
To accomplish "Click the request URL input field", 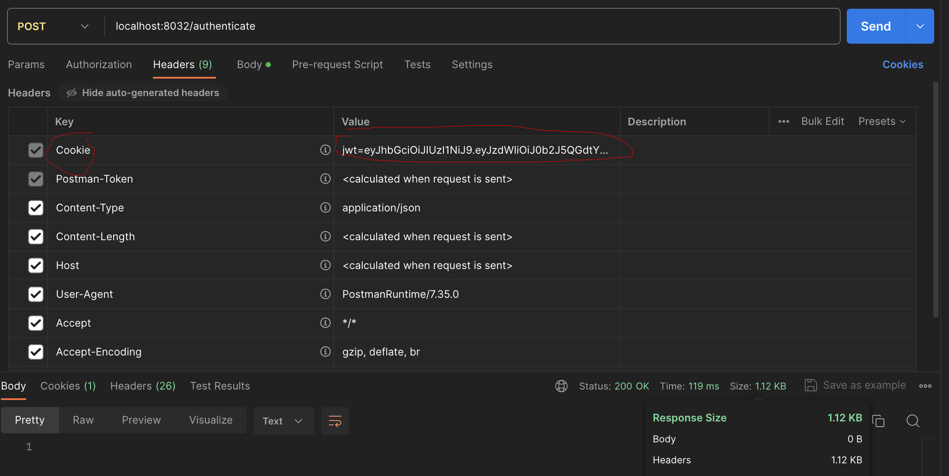I will pyautogui.click(x=472, y=26).
